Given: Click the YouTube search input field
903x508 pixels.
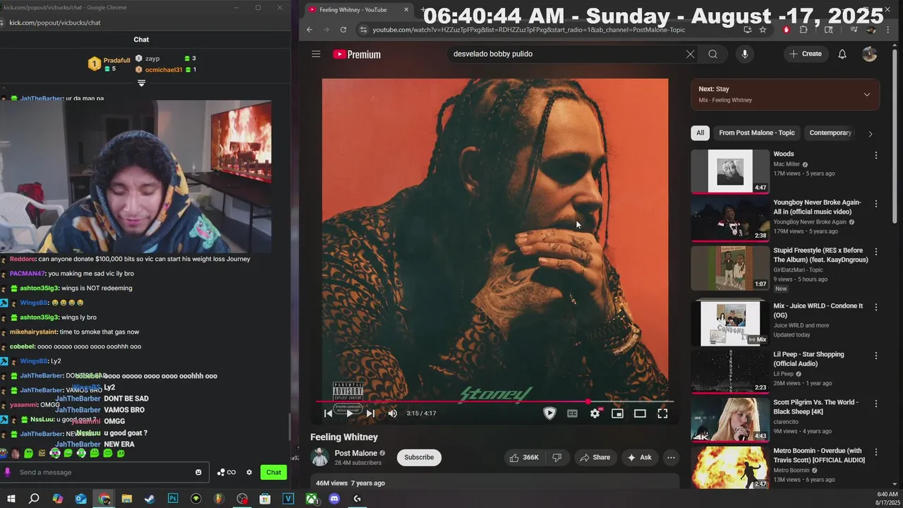Looking at the screenshot, I should 564,54.
